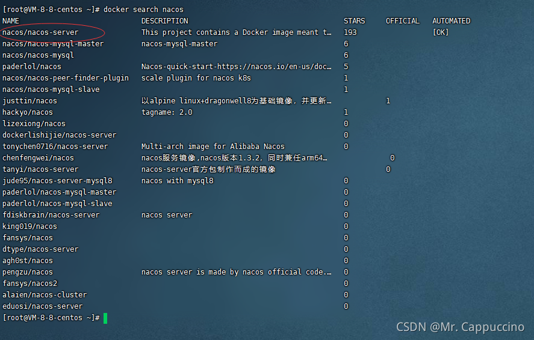Select the NAME column header
Screen dimensions: 534x340
(x=11, y=21)
